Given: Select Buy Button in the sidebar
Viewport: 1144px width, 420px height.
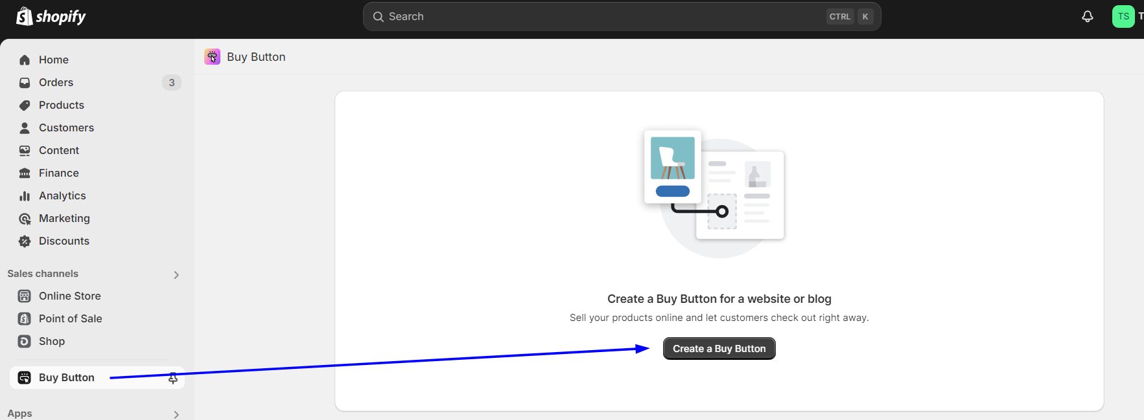Looking at the screenshot, I should 97,377.
